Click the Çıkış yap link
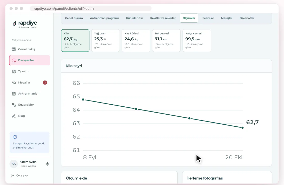 click(x=22, y=175)
